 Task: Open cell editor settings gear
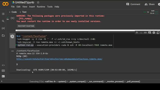tap(154, 32)
